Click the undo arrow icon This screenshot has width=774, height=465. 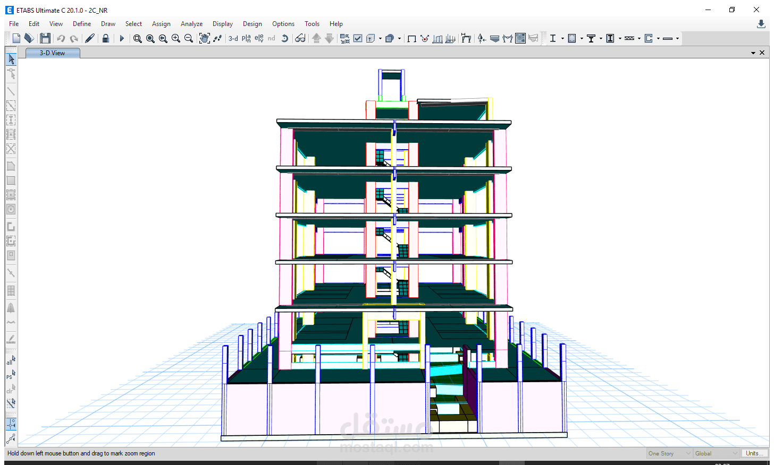(61, 38)
